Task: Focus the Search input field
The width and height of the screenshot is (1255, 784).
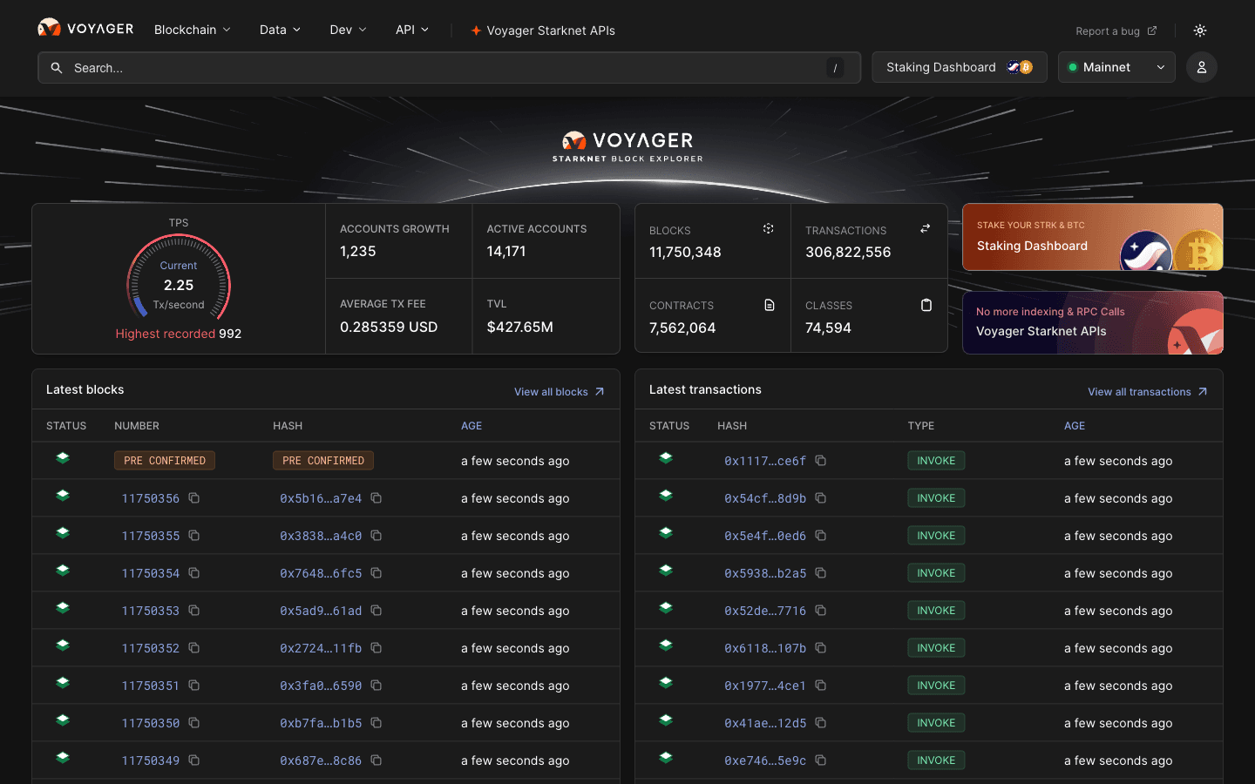Action: tap(449, 68)
